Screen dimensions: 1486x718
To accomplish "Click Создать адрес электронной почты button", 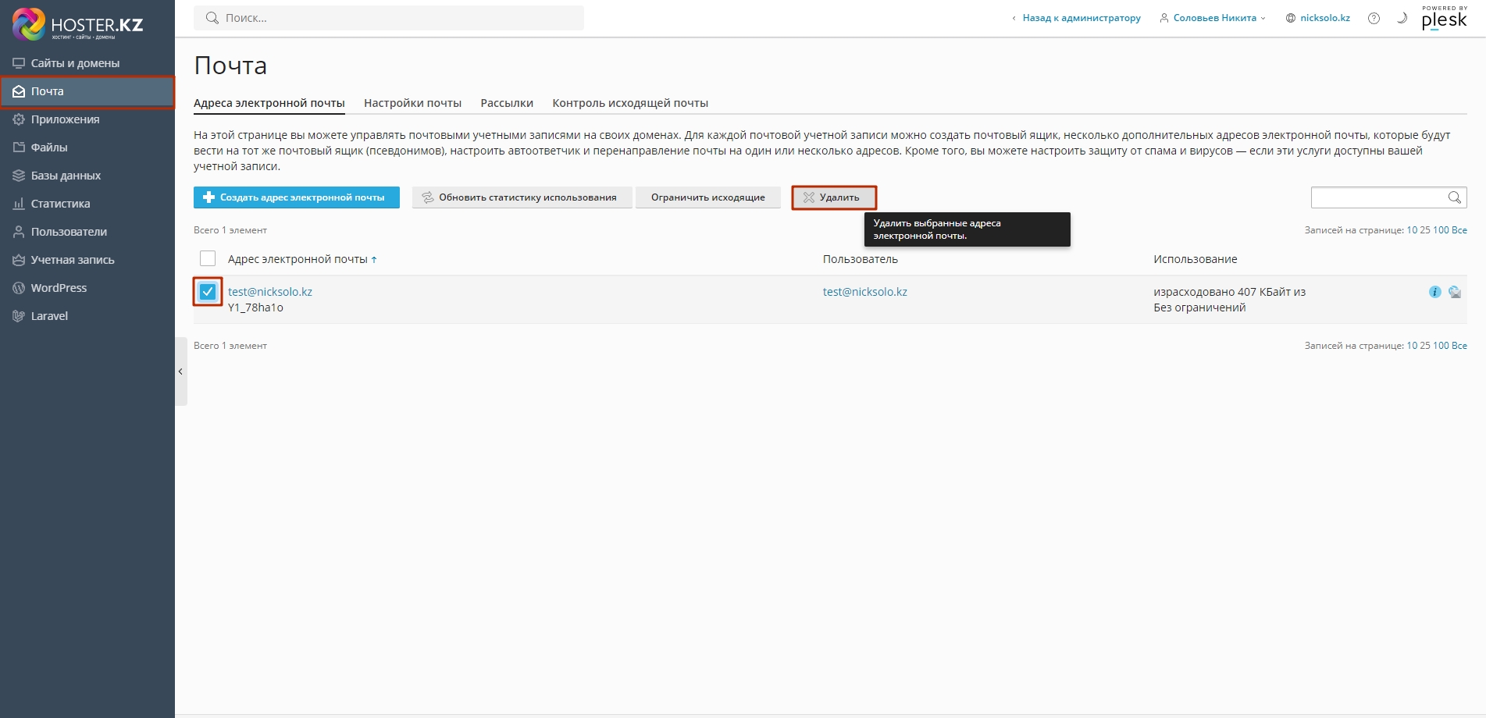I will click(297, 197).
